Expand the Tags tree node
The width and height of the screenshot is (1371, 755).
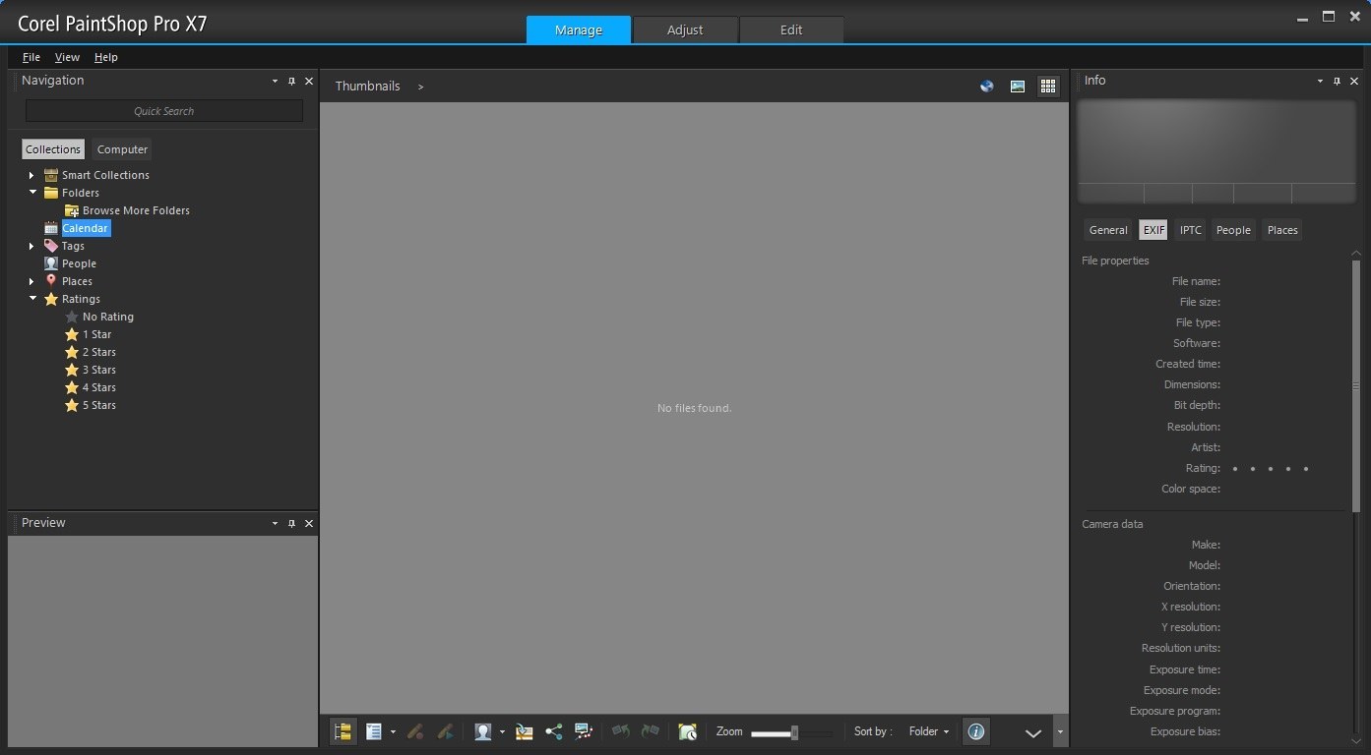pyautogui.click(x=31, y=246)
